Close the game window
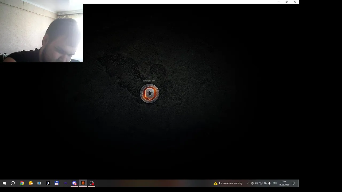Viewport: 342px width, 192px height. 295,2
